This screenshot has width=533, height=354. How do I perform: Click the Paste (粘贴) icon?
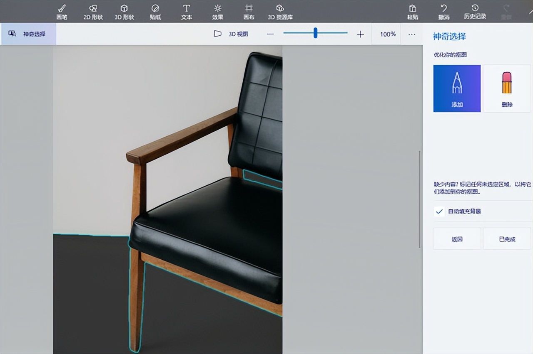tap(413, 12)
